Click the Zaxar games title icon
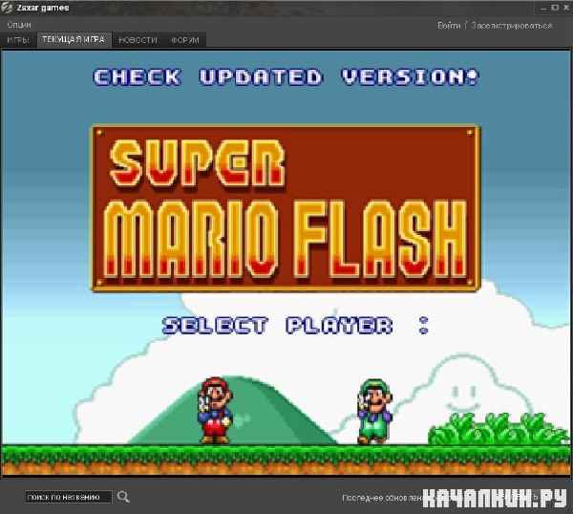This screenshot has width=573, height=514. coord(7,8)
